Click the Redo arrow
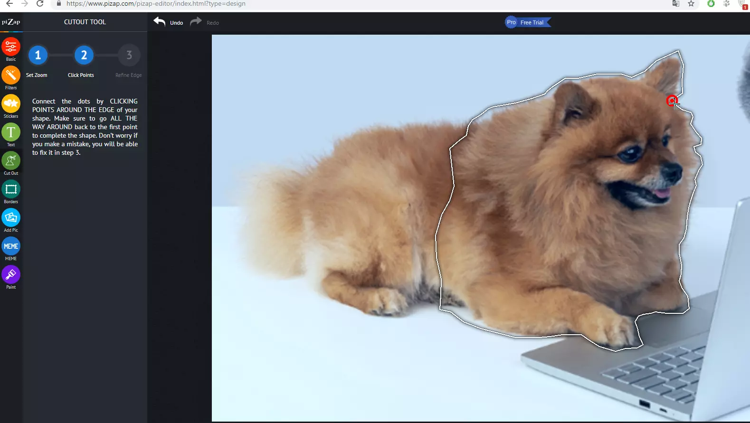 [196, 22]
